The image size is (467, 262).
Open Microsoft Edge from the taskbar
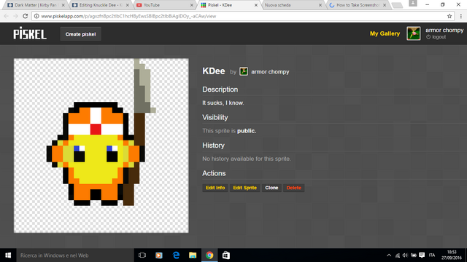[x=176, y=255]
